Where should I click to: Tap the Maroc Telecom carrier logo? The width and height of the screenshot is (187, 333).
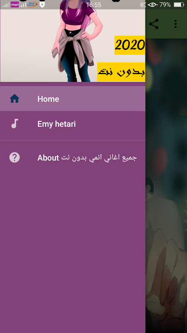pos(32,5)
